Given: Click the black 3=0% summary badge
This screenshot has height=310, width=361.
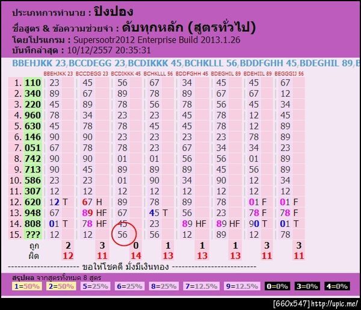Looking at the screenshot, I should click(307, 287).
